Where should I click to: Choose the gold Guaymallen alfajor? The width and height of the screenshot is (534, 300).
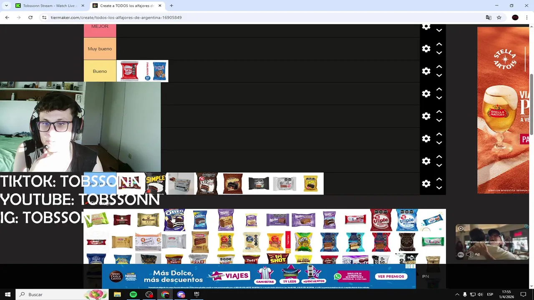148,220
